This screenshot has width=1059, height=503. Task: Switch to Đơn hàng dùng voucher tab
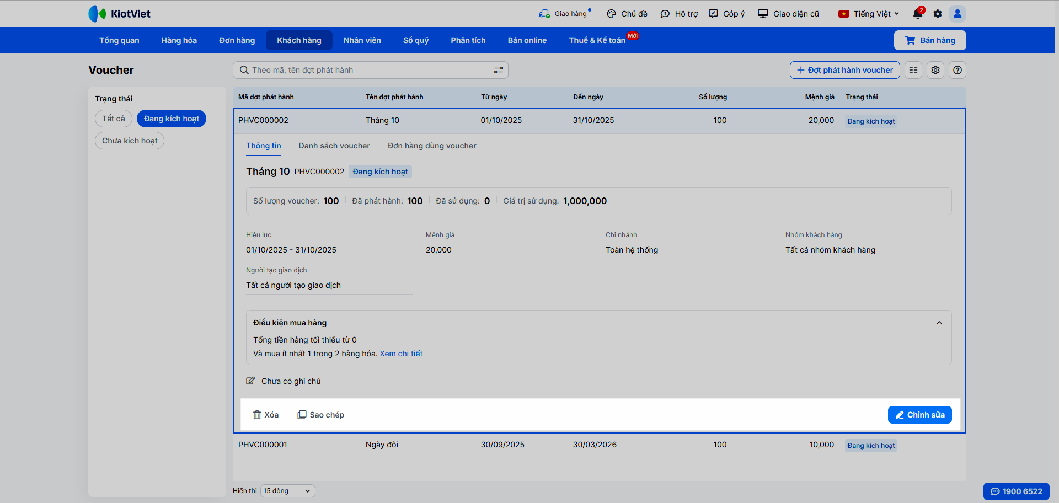pyautogui.click(x=432, y=146)
